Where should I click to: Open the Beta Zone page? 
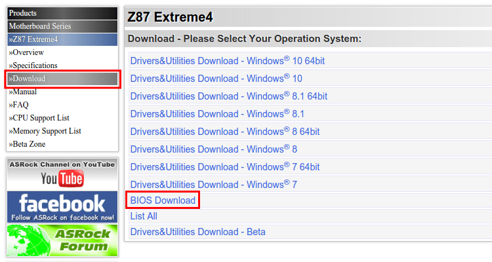(x=27, y=144)
